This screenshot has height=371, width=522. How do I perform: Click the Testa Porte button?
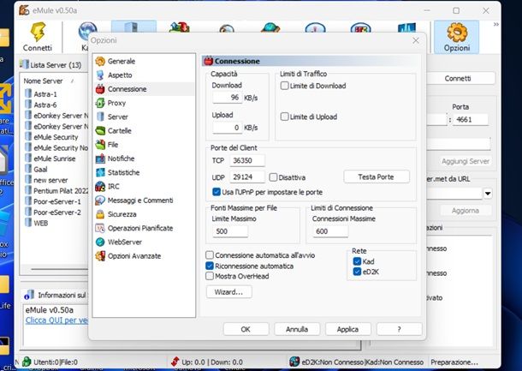coord(377,177)
